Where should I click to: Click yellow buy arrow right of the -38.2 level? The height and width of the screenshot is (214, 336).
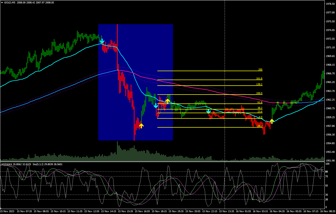pyautogui.click(x=272, y=121)
